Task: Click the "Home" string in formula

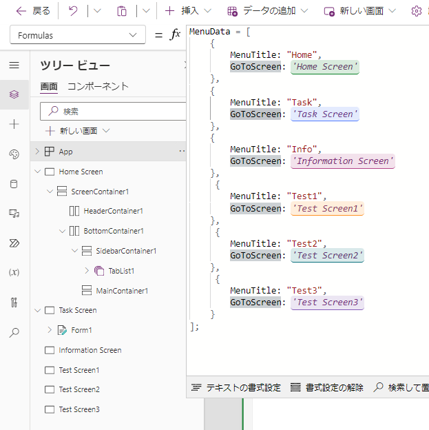Action: tap(302, 55)
